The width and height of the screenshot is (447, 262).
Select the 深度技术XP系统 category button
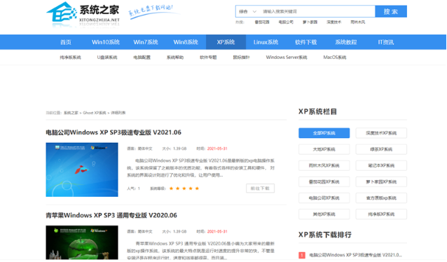pos(381,133)
